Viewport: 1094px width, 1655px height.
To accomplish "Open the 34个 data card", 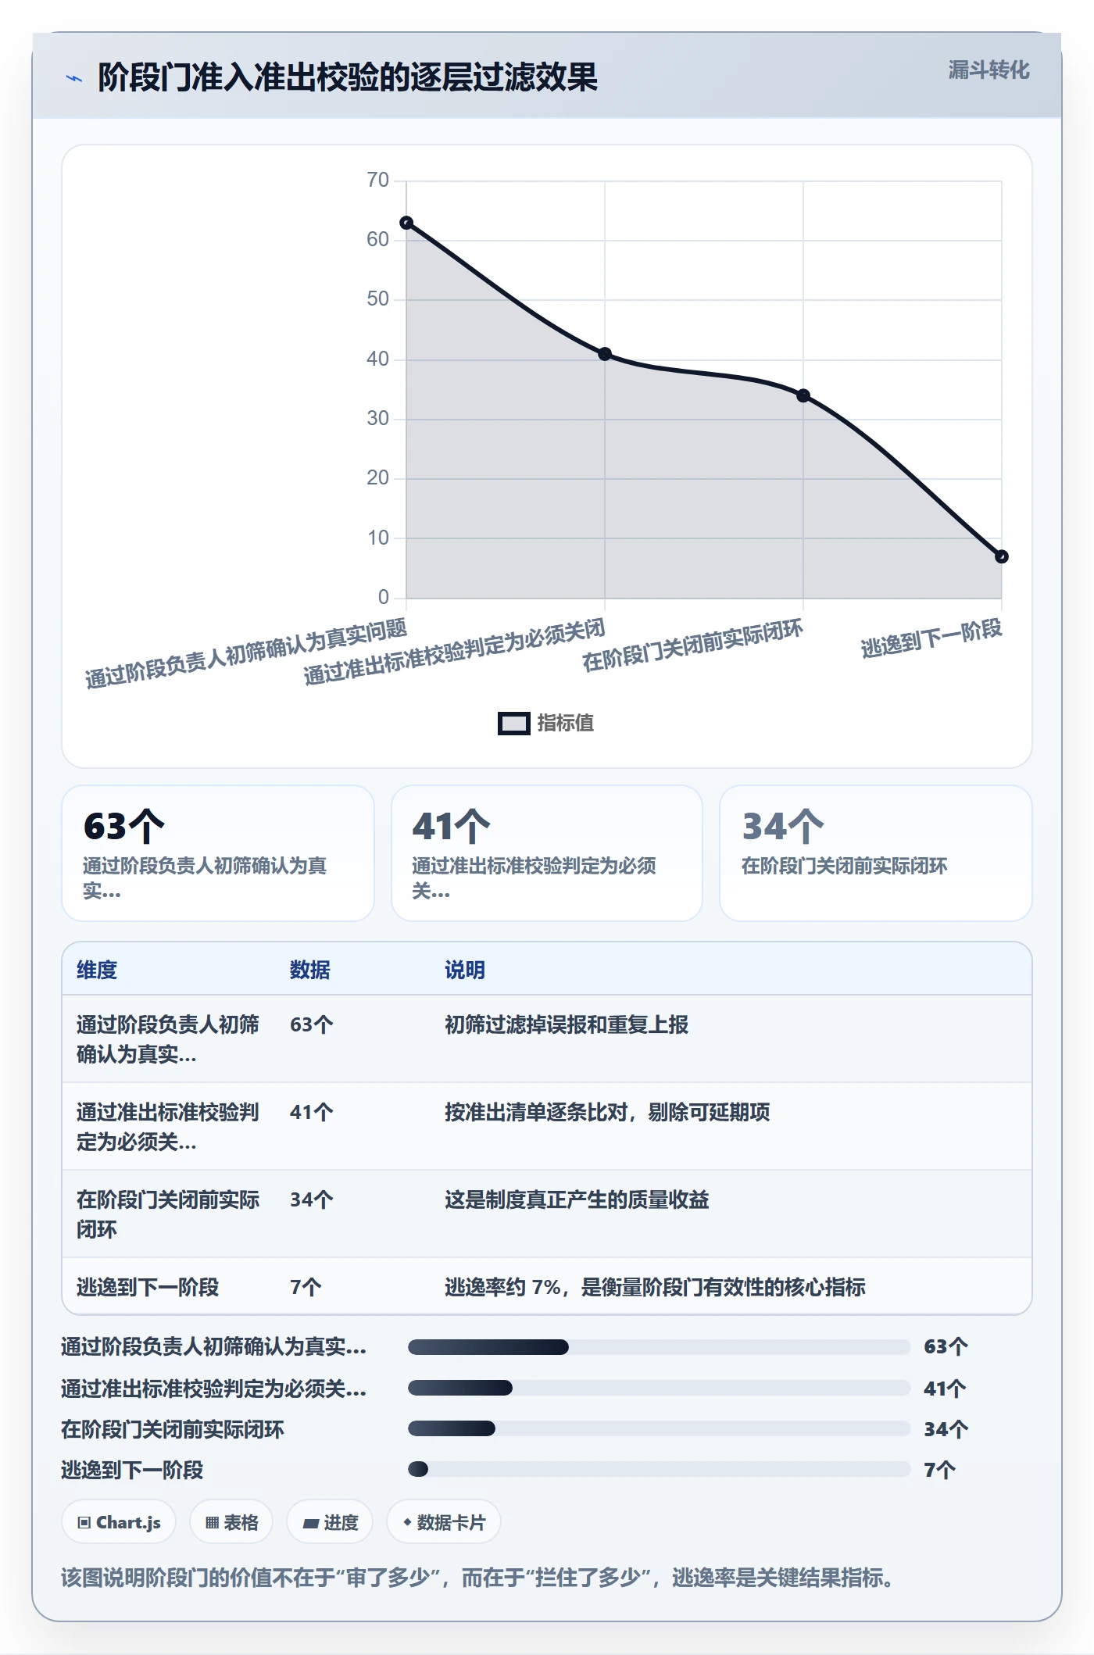I will 876,853.
